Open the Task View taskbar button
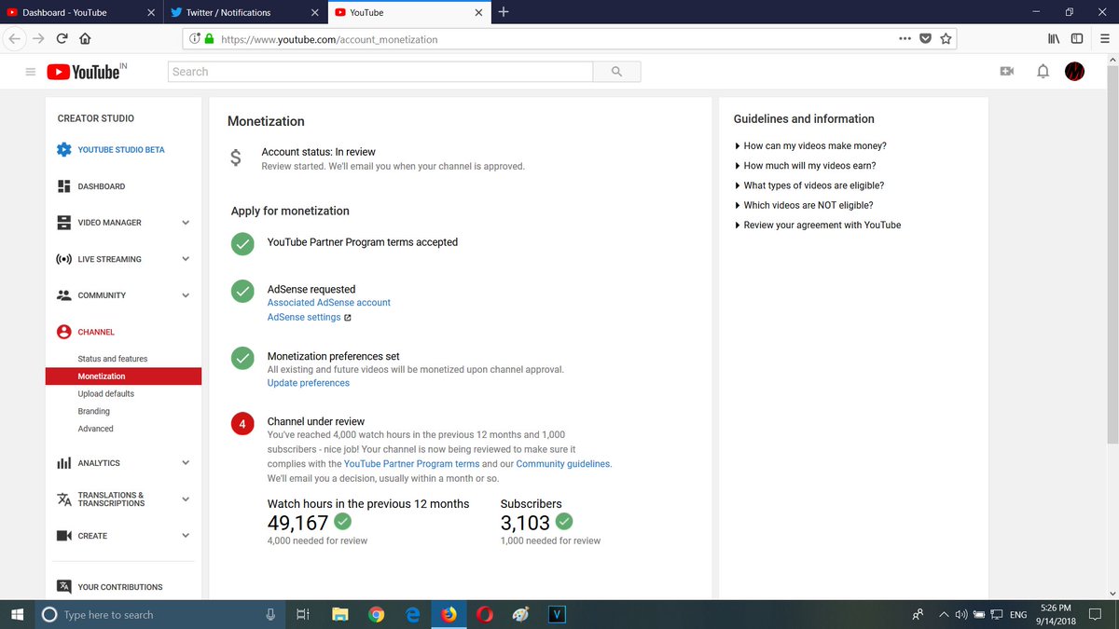The image size is (1119, 629). (x=303, y=615)
